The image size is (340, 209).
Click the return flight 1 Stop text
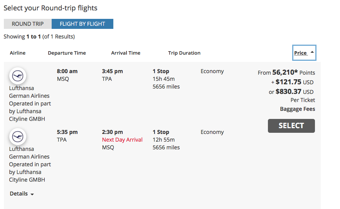point(161,132)
